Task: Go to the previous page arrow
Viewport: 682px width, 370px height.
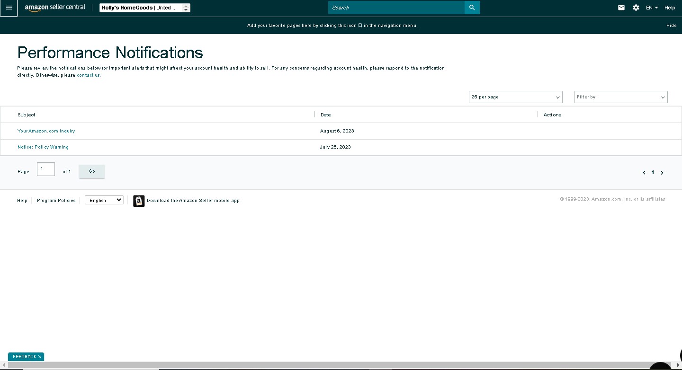Action: (x=644, y=173)
